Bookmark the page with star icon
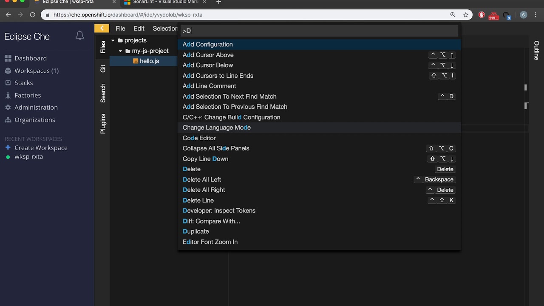544x306 pixels. [x=466, y=14]
